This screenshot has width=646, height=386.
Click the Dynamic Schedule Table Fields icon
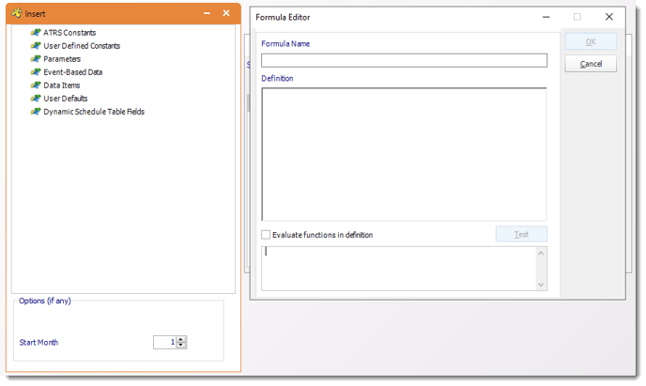pos(36,112)
